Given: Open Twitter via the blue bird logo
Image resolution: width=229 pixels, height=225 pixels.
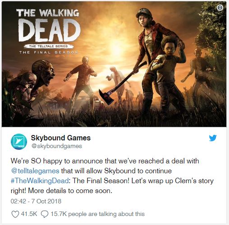Looking at the screenshot, I should [213, 138].
